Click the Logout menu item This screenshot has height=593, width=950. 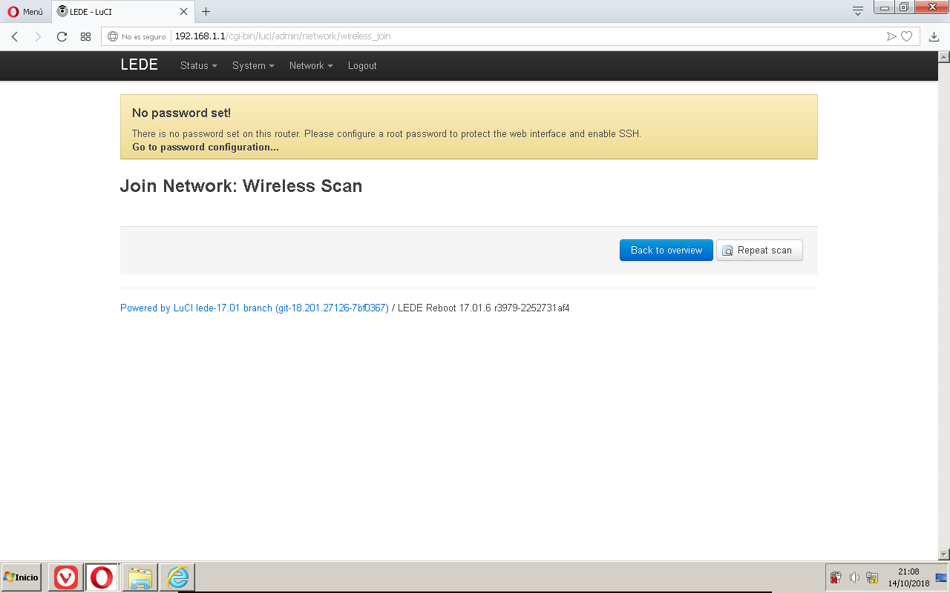click(x=362, y=66)
